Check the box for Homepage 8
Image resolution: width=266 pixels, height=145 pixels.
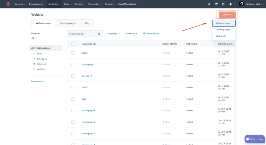(x=73, y=110)
